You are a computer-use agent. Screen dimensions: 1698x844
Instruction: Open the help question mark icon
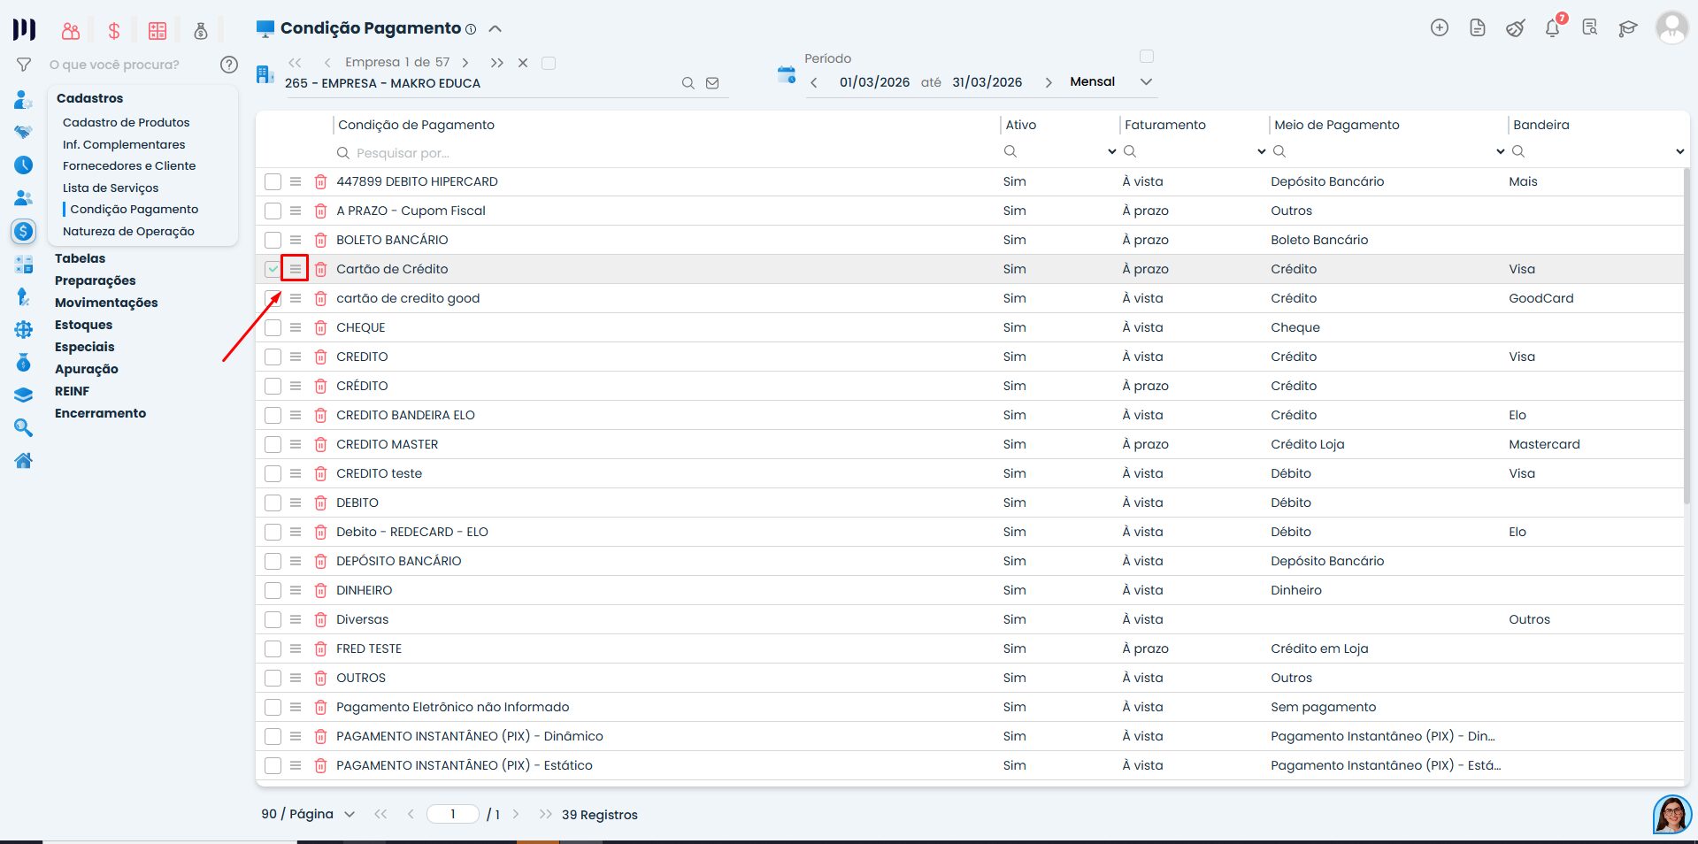pos(229,65)
